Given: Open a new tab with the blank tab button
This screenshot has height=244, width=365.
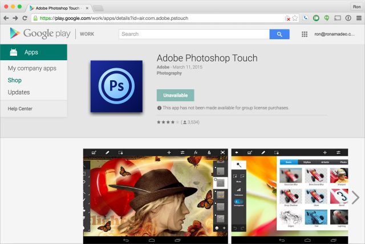Looking at the screenshot, I should pos(98,9).
